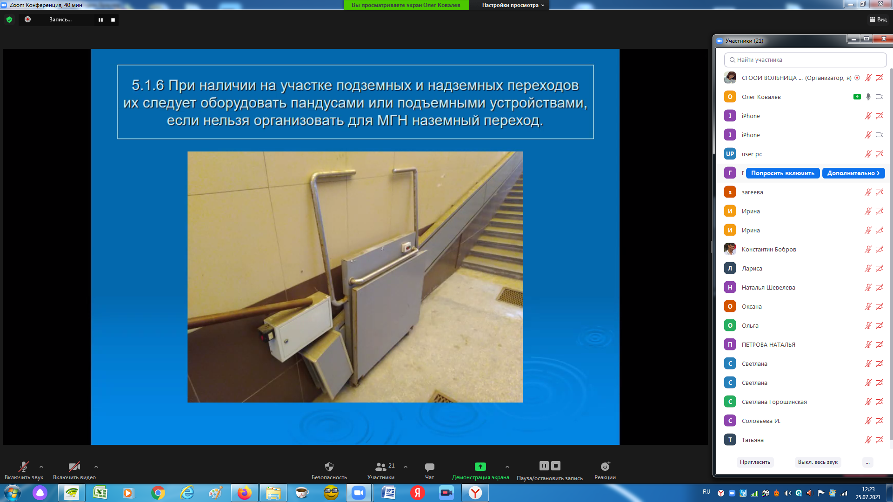The width and height of the screenshot is (893, 502).
Task: Click the Найти участника search field
Action: [805, 60]
